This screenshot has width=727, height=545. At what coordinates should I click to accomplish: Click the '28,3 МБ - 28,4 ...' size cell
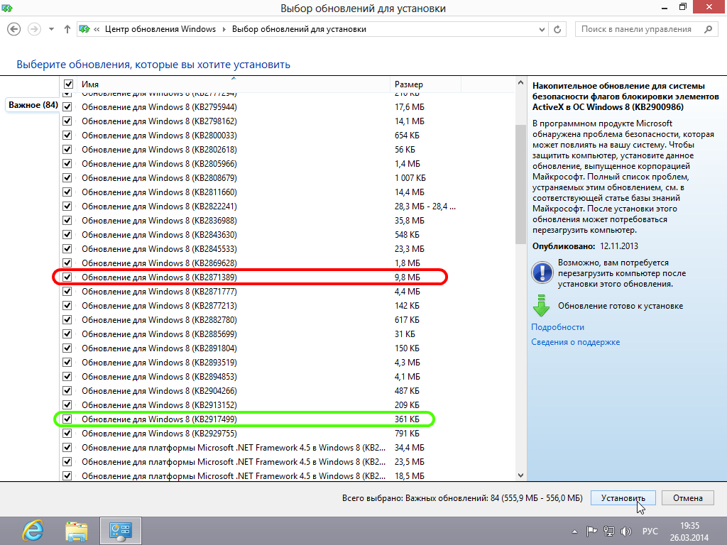425,207
